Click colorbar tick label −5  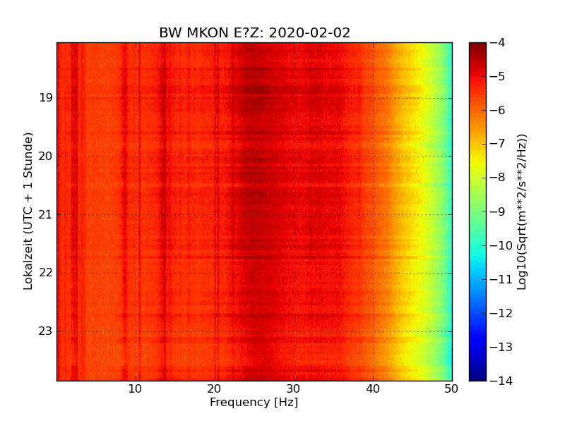point(498,77)
